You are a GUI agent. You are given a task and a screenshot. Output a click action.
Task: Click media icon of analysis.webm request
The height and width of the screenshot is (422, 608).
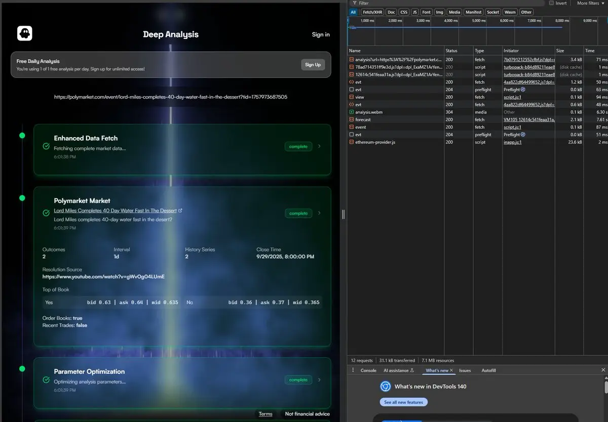pos(352,112)
